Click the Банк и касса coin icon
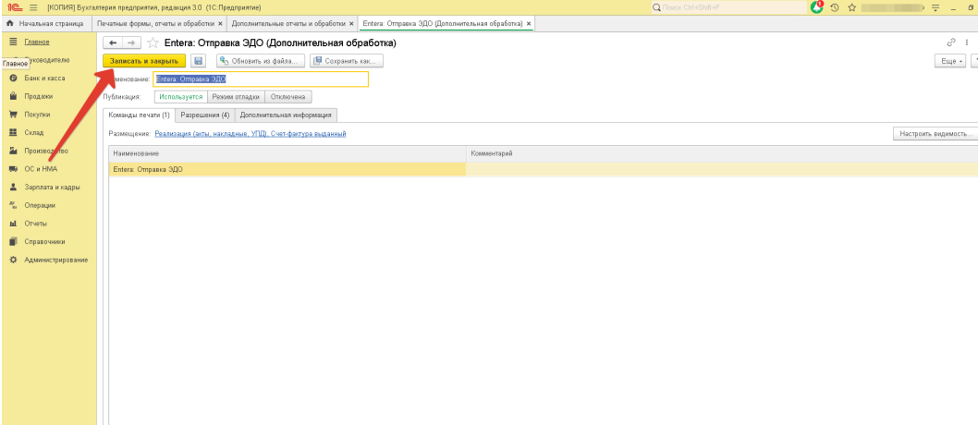 click(x=12, y=79)
